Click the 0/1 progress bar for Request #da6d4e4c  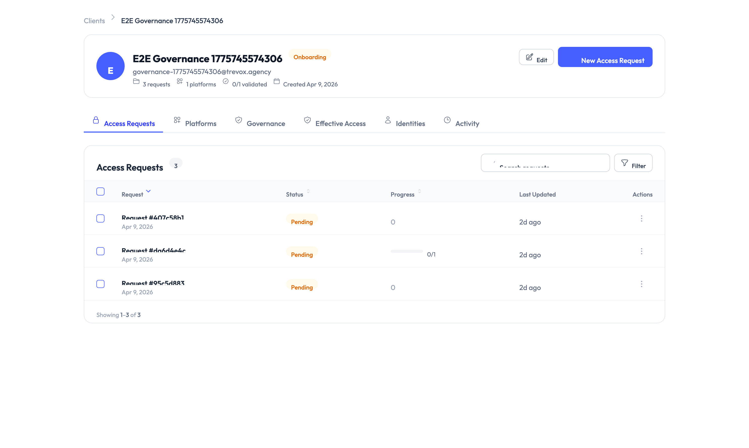click(x=407, y=251)
